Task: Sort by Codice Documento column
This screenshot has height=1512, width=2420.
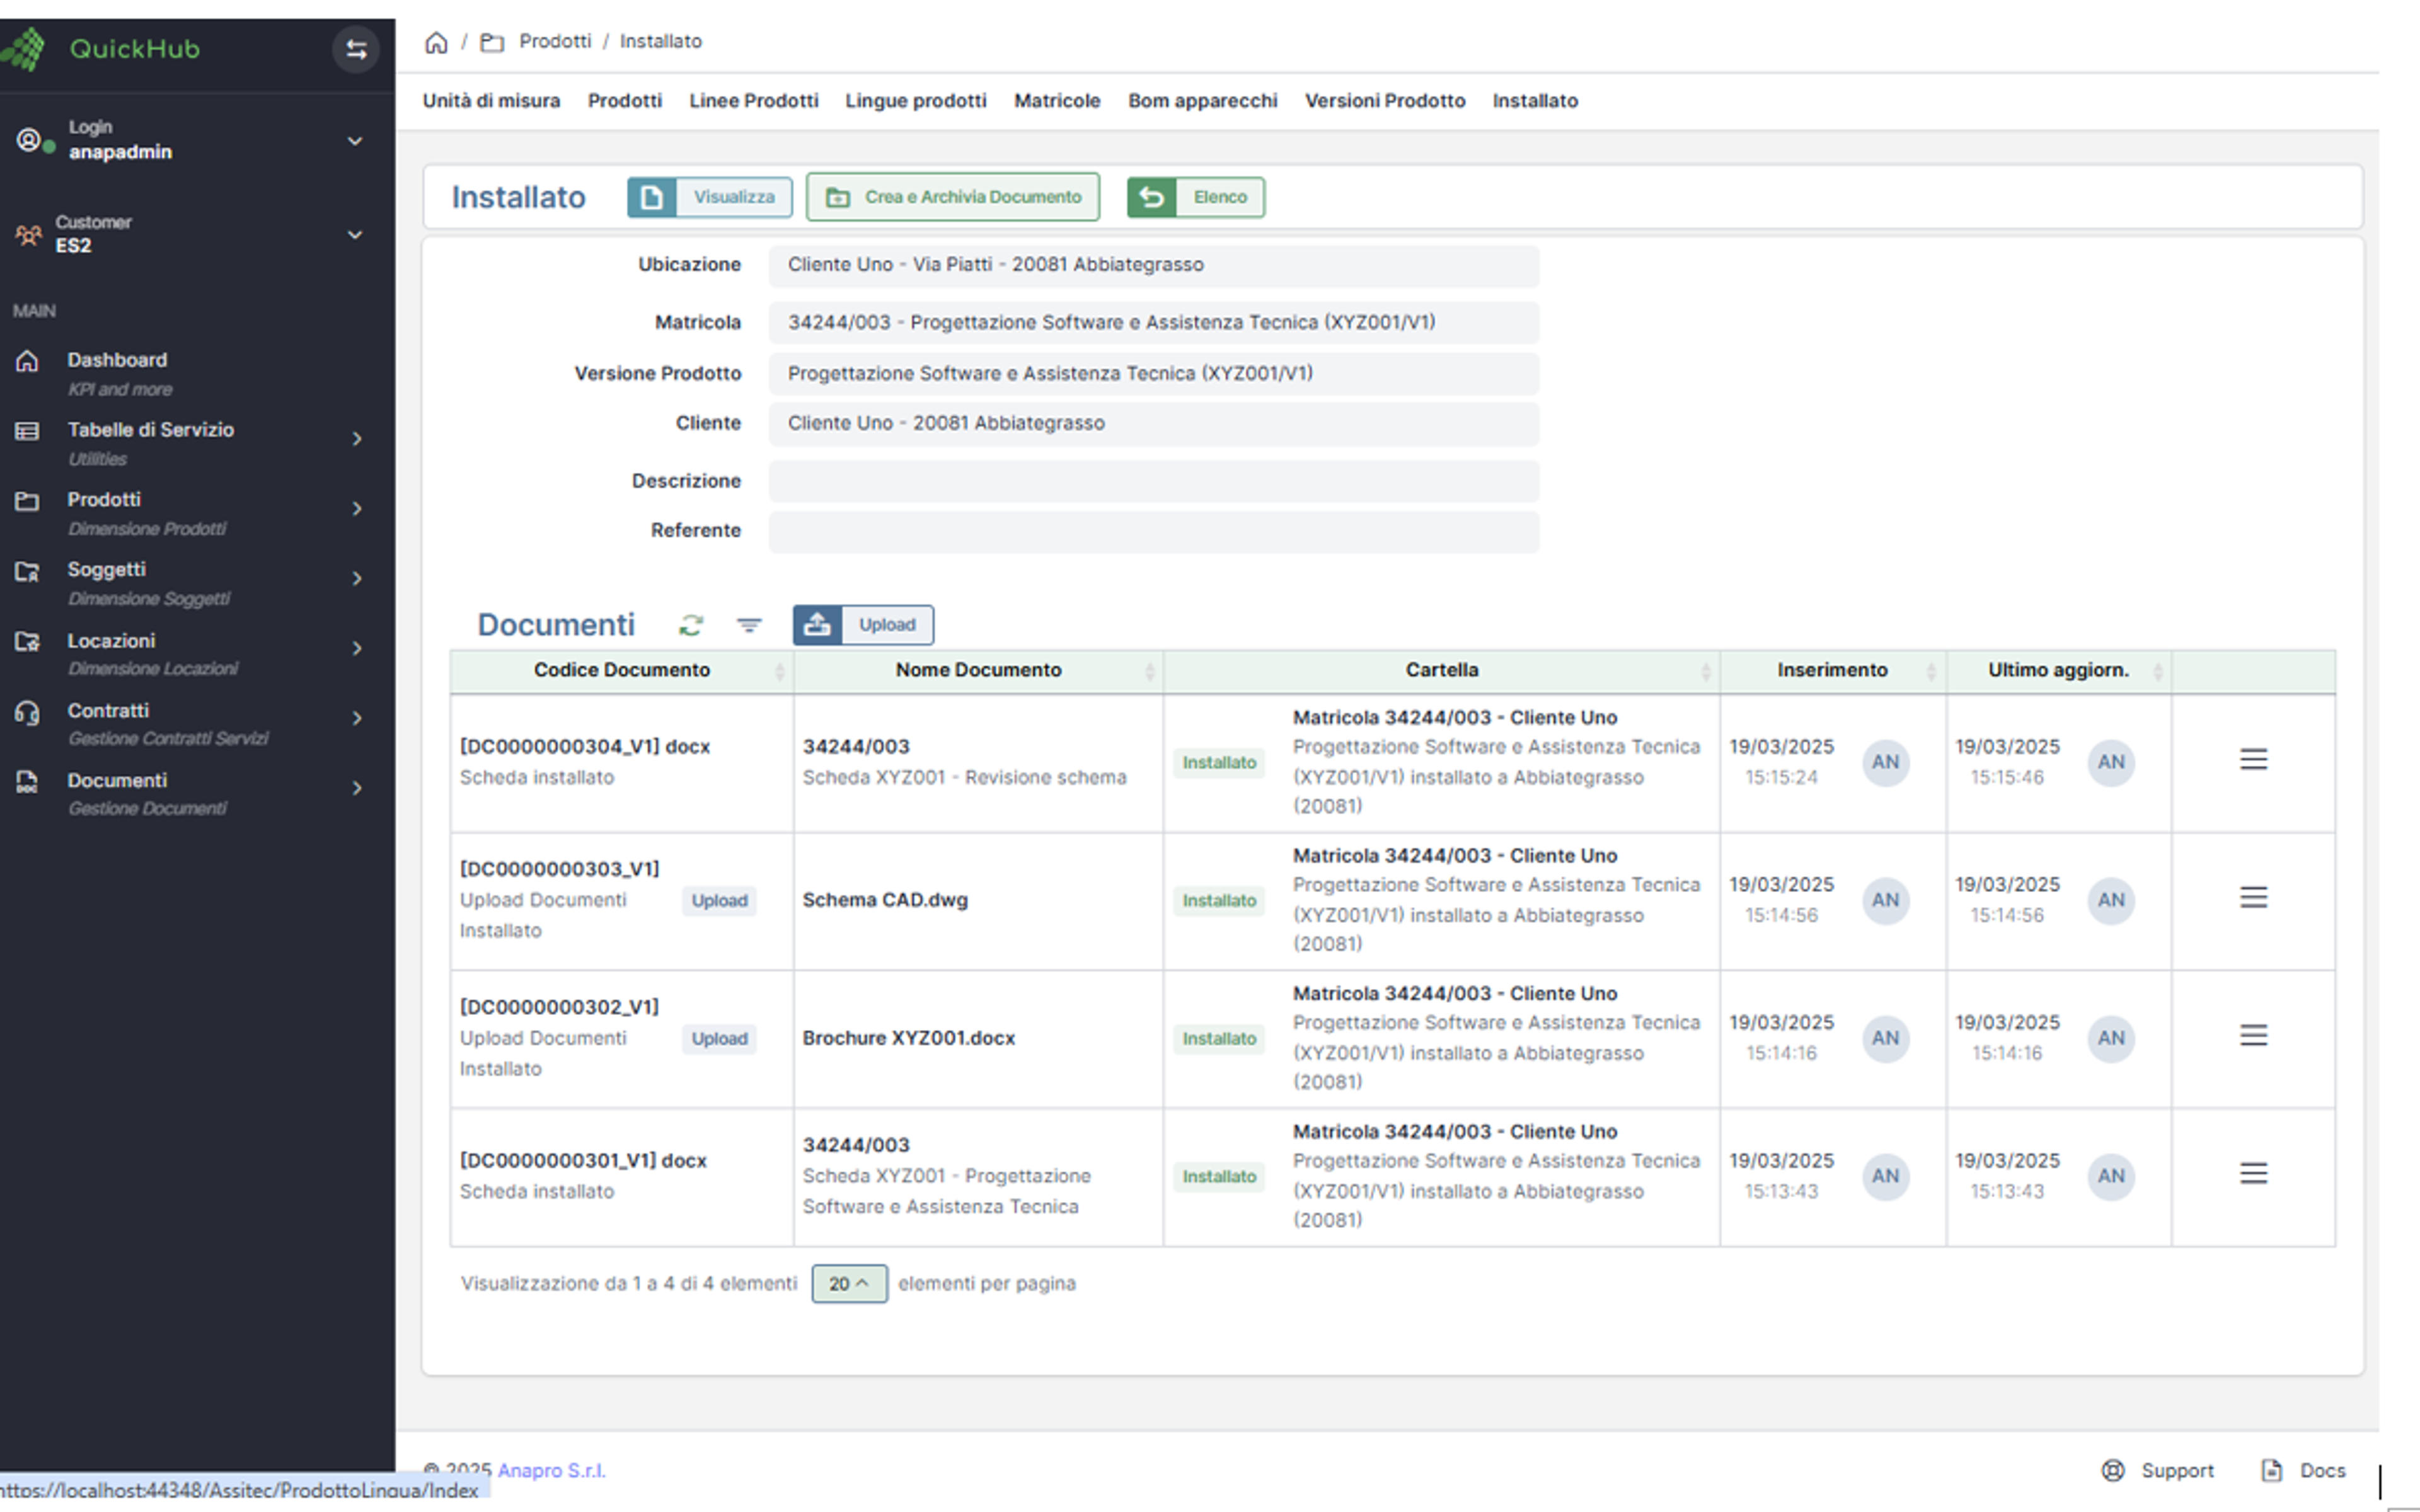Action: pyautogui.click(x=622, y=671)
